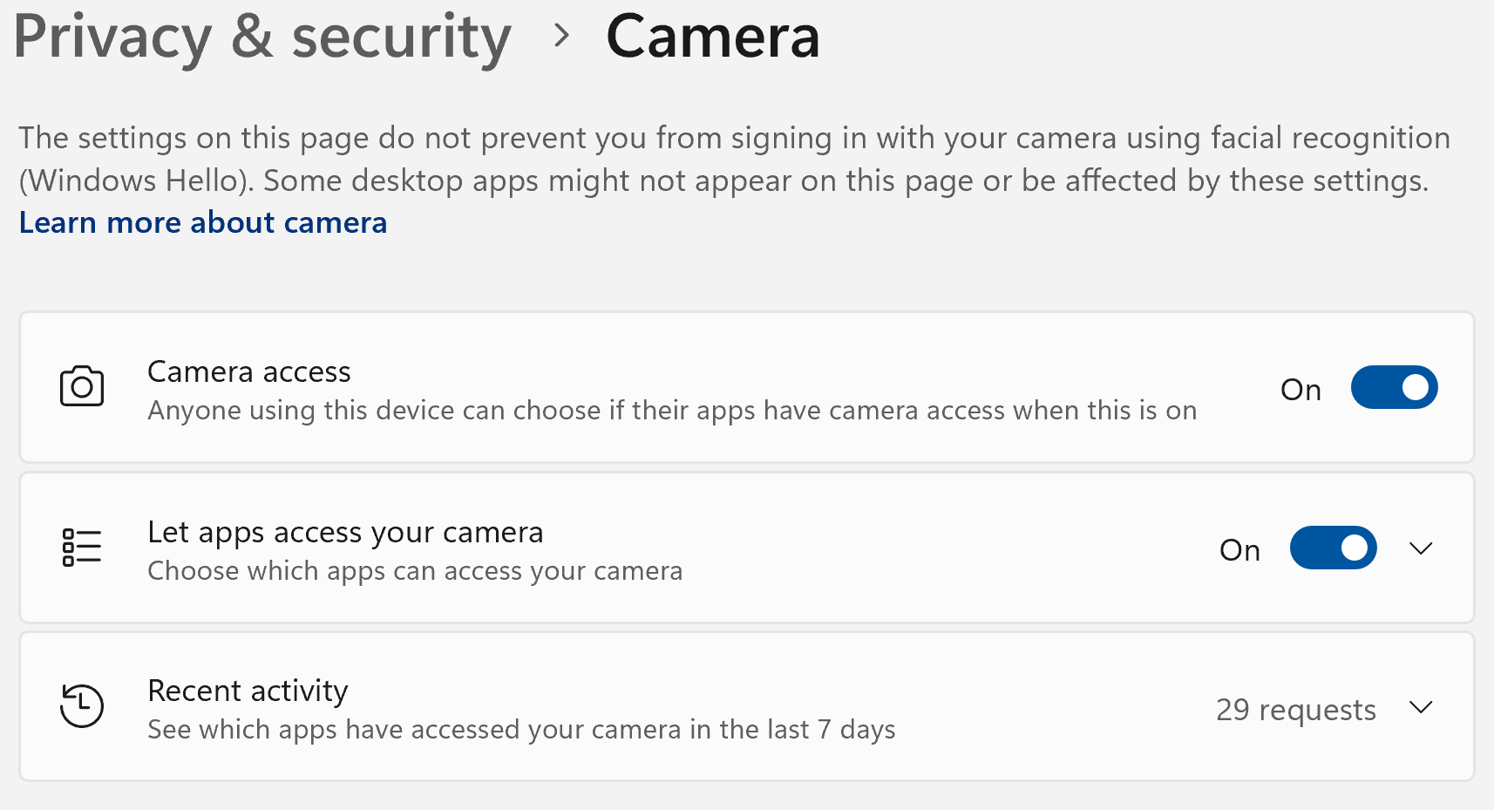Select the Camera page title

click(x=713, y=37)
